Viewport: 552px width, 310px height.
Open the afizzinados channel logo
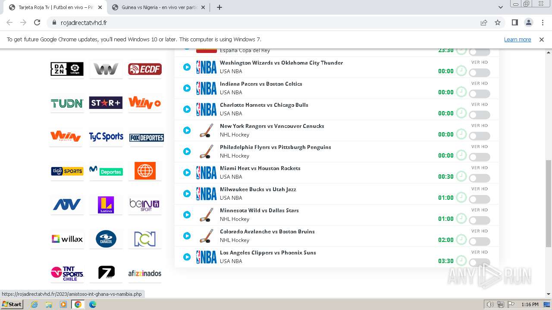[x=145, y=273]
